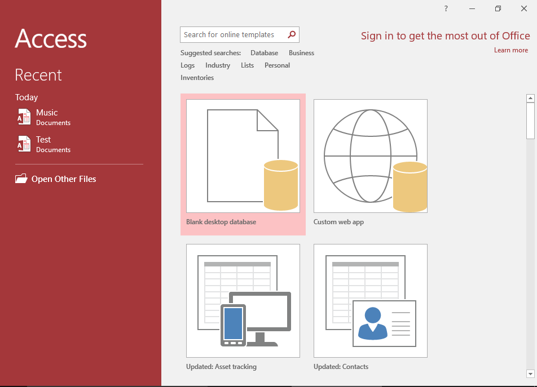Click the Personal suggested search
537x387 pixels.
pyautogui.click(x=277, y=65)
